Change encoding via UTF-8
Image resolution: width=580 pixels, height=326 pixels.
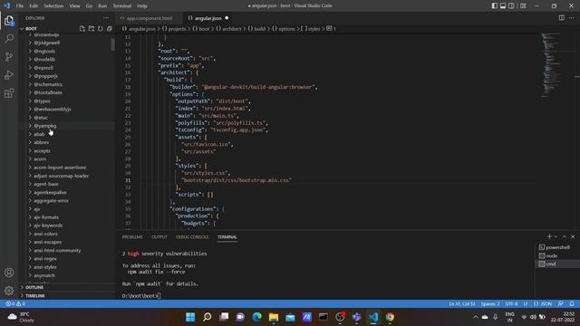511,304
